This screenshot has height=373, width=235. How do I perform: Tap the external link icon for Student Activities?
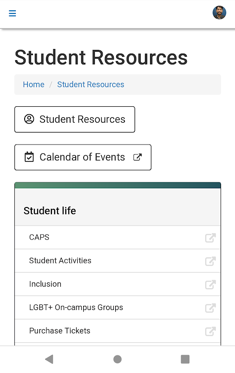point(210,261)
